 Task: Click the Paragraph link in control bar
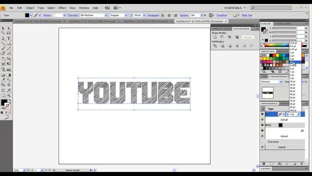coord(153,15)
